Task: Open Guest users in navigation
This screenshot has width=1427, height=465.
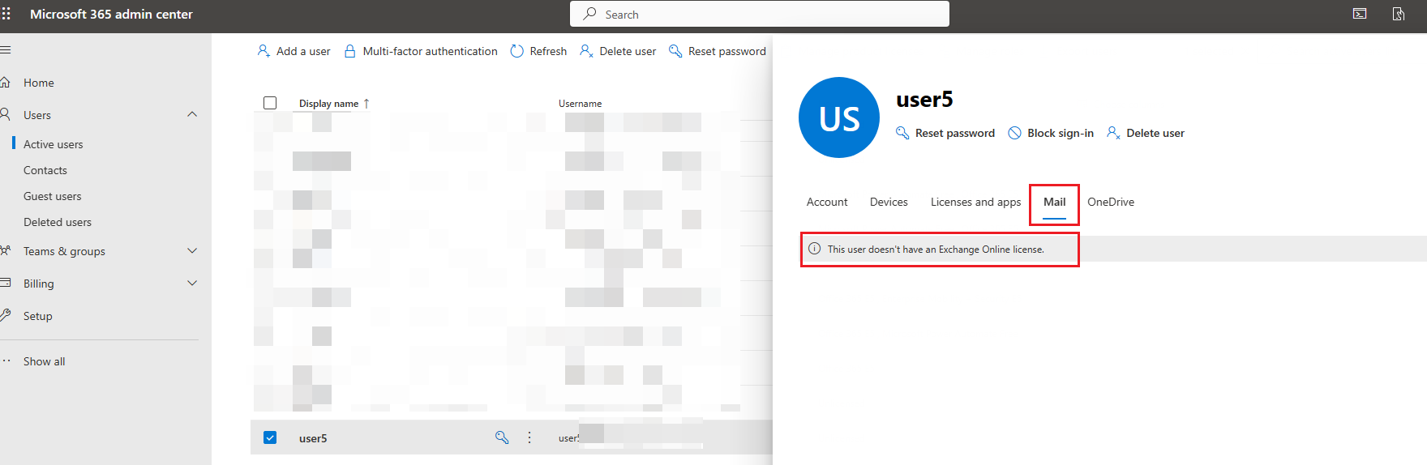Action: tap(53, 196)
